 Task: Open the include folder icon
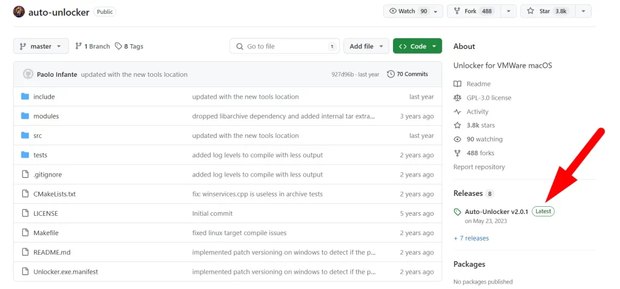tap(25, 96)
